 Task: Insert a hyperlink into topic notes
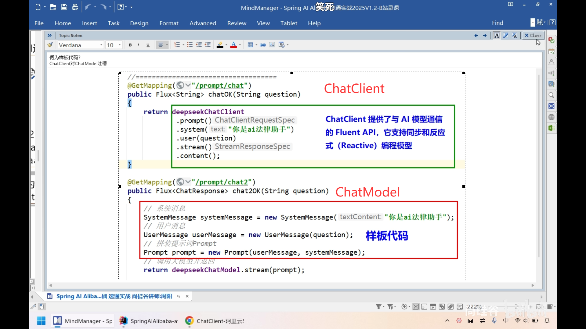(x=263, y=45)
